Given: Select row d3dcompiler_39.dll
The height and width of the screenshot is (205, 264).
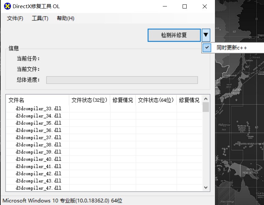Looking at the screenshot, I should tap(104, 152).
